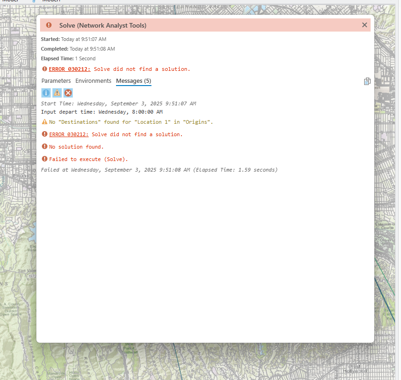Viewport: 401px width, 380px height.
Task: Click the warning icon next to No Destinations message
Action: [x=45, y=121]
